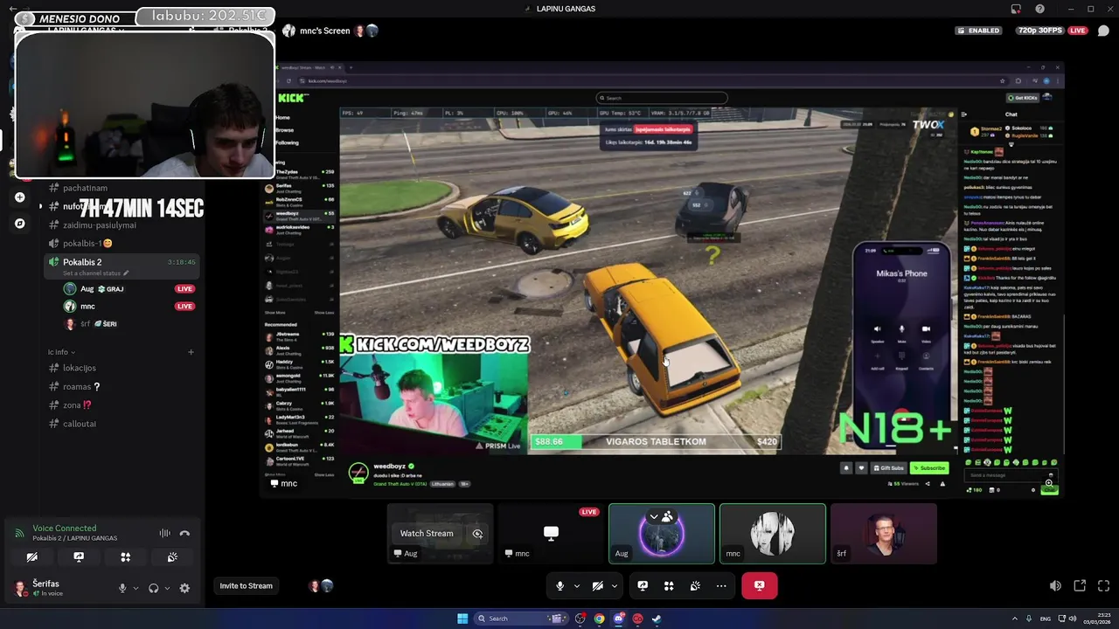The image size is (1119, 629).
Task: Mute microphone next to Šerifas name
Action: coord(122,588)
